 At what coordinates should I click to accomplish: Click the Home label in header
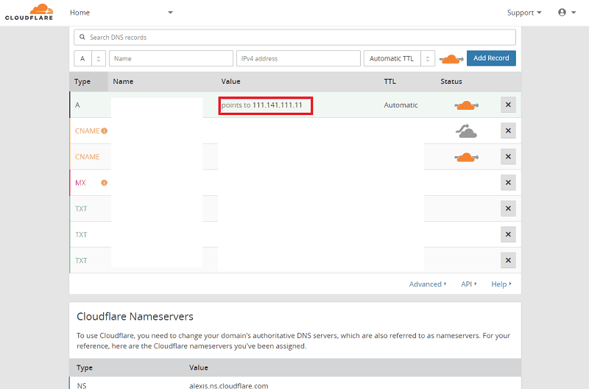(80, 13)
